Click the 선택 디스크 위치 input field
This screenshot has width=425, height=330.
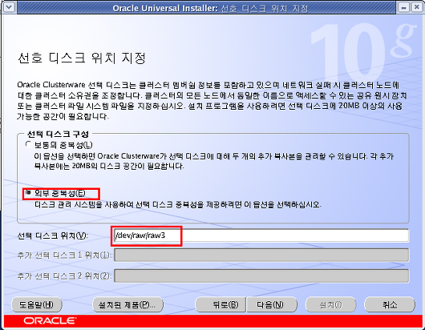click(261, 235)
